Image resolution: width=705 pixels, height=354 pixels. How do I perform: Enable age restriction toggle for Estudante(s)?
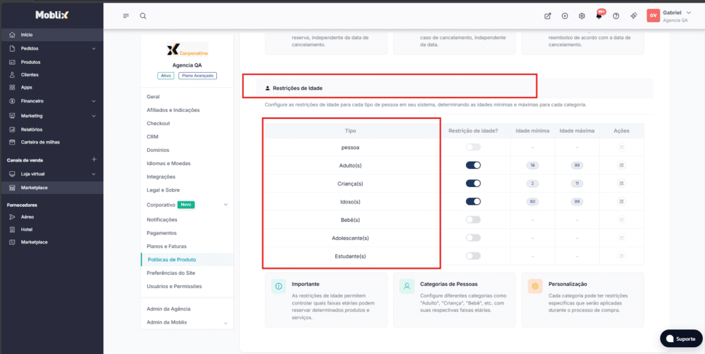click(x=473, y=256)
